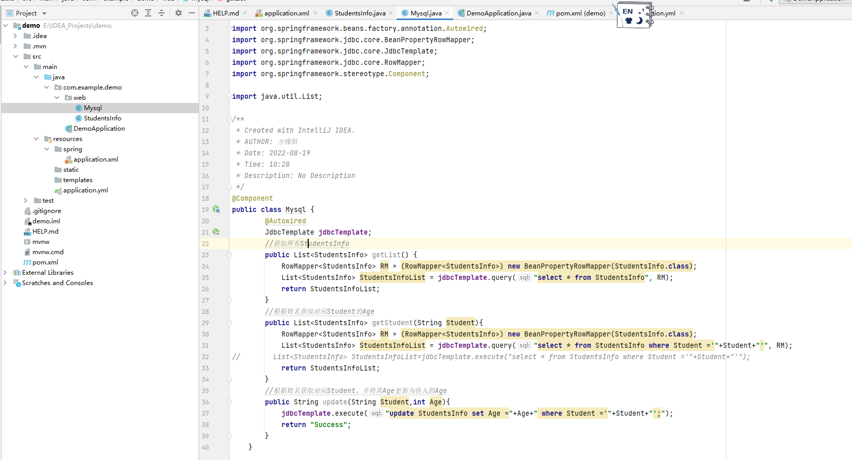Image resolution: width=852 pixels, height=460 pixels.
Task: Click Expand All in Project toolbar
Action: tap(148, 13)
